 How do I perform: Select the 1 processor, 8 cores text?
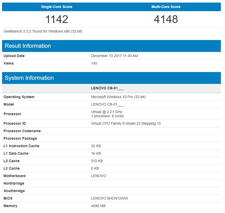click(107, 116)
